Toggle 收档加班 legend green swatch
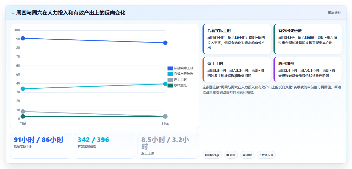352x169 pixels. pyautogui.click(x=170, y=85)
